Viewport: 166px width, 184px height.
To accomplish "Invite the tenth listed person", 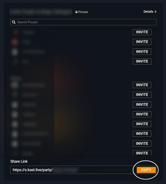I will pyautogui.click(x=142, y=134).
